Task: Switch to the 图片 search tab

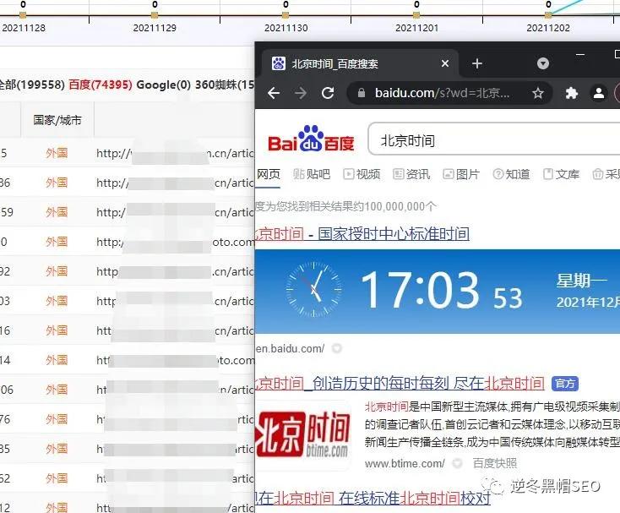Action: 461,174
